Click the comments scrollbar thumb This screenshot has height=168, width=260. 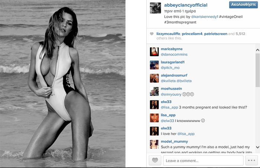point(257,70)
